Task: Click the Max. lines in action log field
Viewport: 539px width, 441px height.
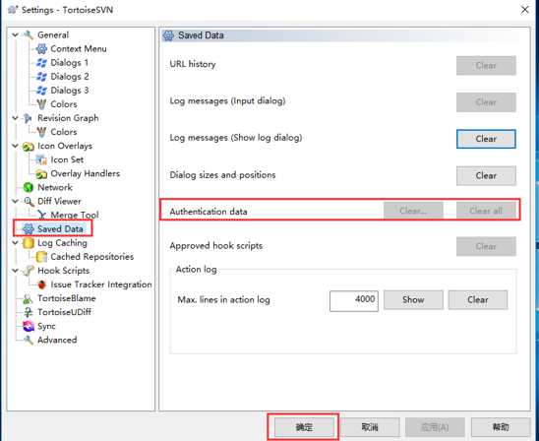Action: [x=354, y=301]
